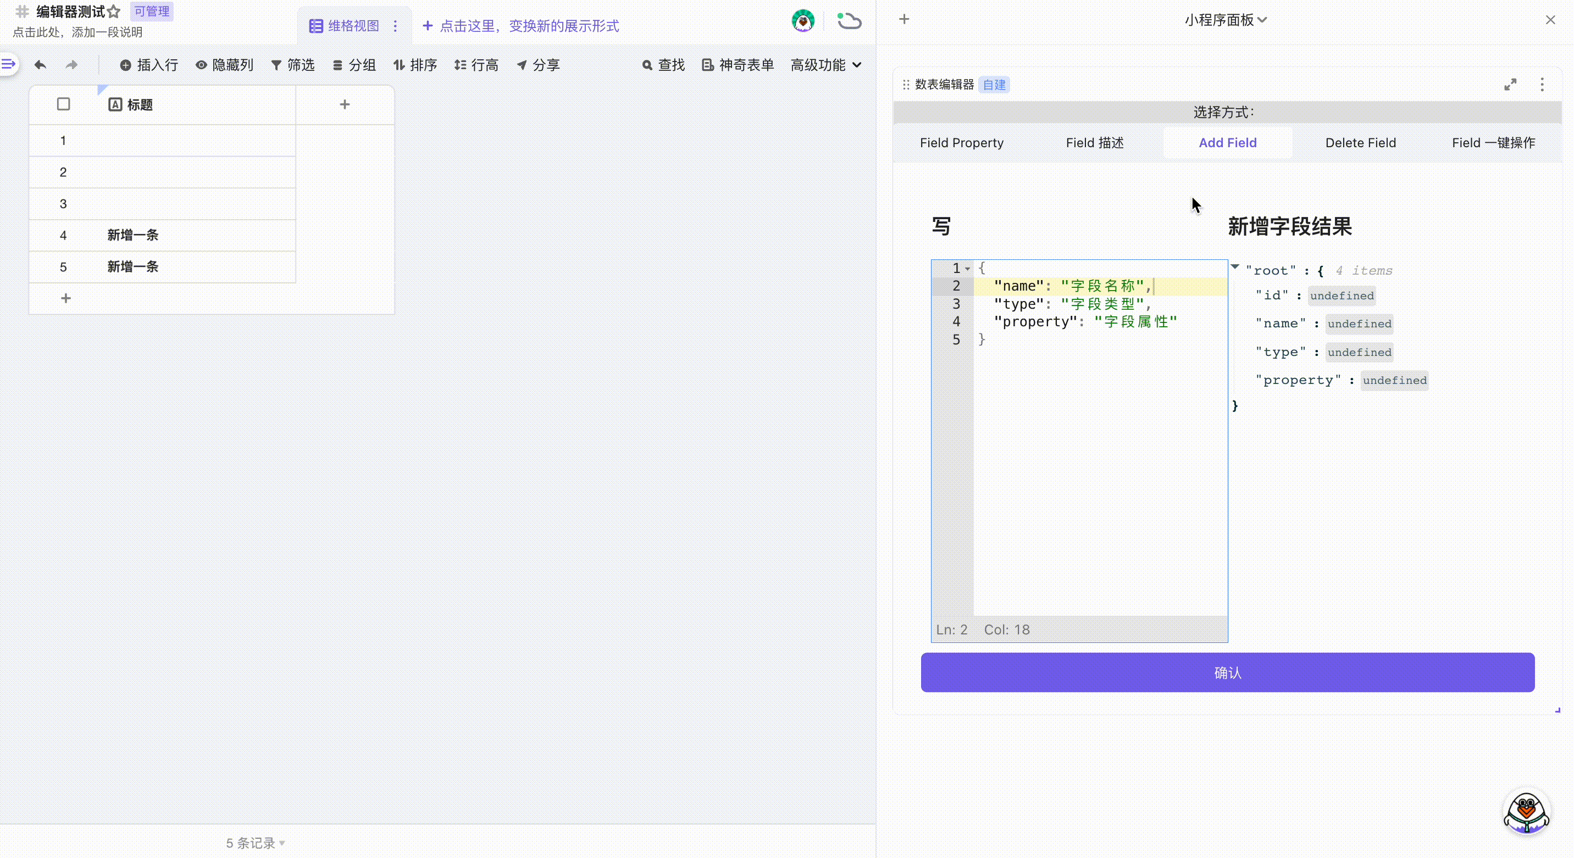Open the 5 条记录 record count dropdown
The width and height of the screenshot is (1574, 858).
(x=256, y=843)
